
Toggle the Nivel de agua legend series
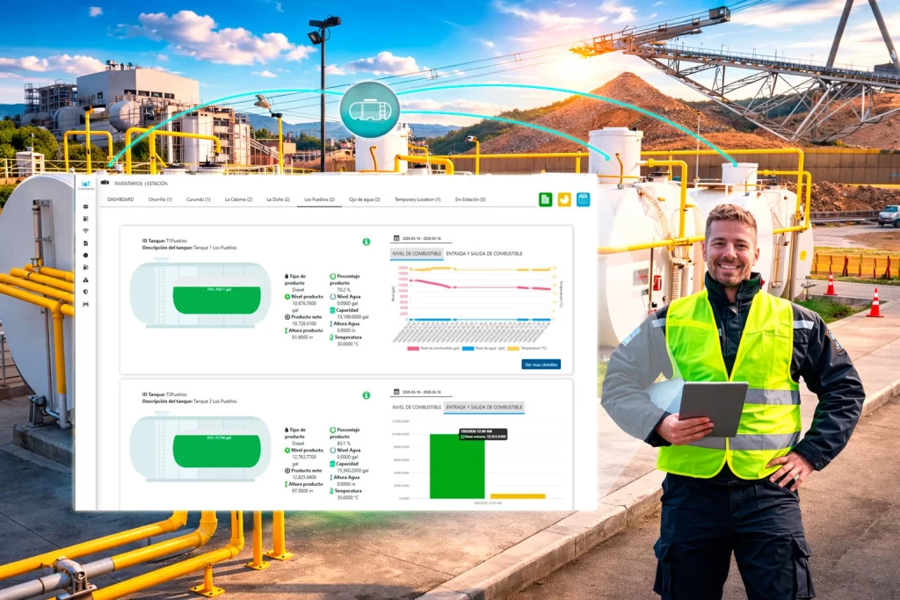point(477,348)
